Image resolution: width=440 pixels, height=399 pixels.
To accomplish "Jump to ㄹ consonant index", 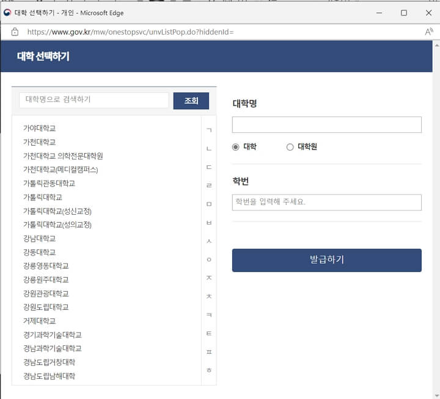I will pyautogui.click(x=209, y=185).
